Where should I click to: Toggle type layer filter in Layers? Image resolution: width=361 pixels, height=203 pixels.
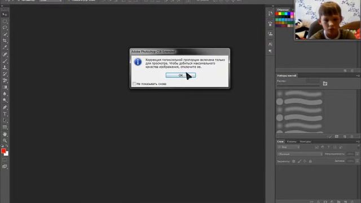[x=328, y=147]
